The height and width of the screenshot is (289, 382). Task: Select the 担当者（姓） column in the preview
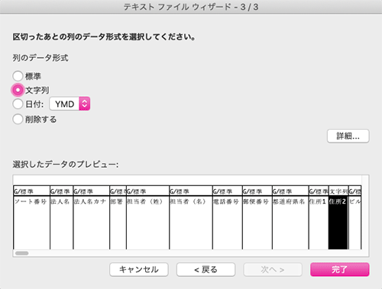tap(147, 223)
